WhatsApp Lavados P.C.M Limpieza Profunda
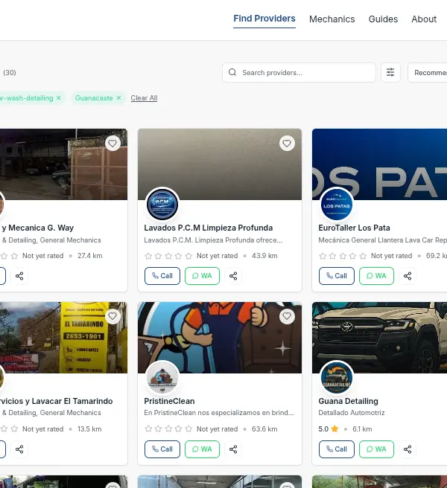The height and width of the screenshot is (488, 447). pos(202,276)
